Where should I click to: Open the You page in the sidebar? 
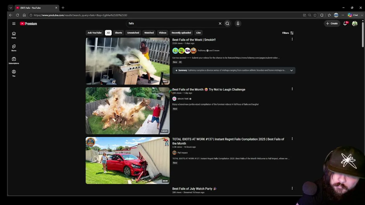(x=14, y=73)
